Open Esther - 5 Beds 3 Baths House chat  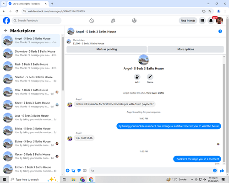31,169
